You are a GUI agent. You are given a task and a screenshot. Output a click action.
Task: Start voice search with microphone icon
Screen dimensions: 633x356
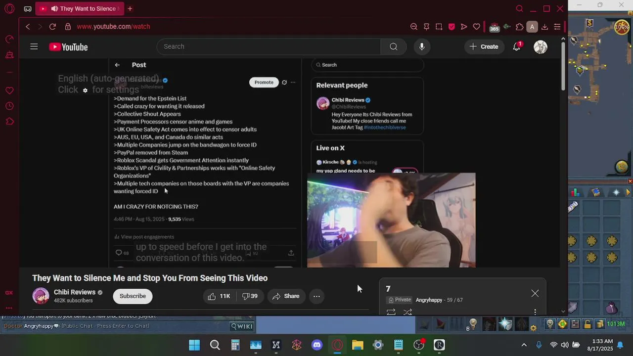(422, 46)
